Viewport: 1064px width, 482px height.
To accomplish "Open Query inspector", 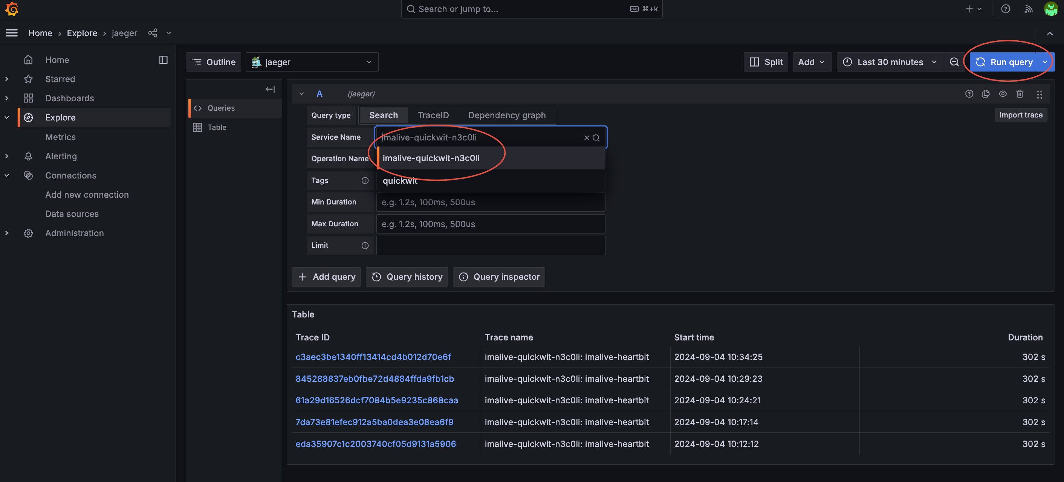I will 498,277.
